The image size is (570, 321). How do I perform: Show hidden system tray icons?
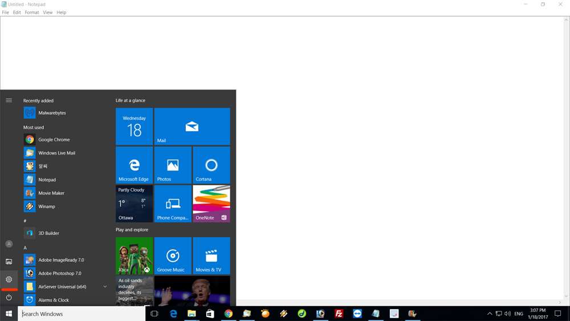point(490,314)
